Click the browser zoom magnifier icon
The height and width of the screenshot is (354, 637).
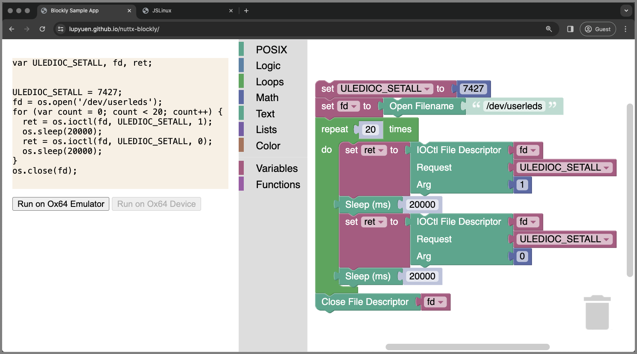pyautogui.click(x=549, y=29)
